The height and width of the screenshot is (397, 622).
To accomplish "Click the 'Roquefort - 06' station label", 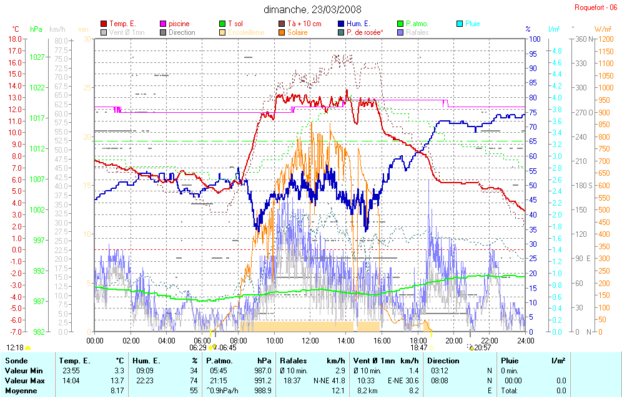I will [596, 7].
